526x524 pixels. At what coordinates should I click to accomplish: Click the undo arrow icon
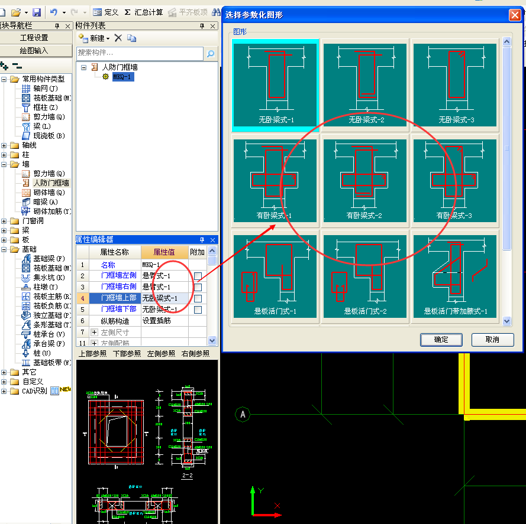54,12
